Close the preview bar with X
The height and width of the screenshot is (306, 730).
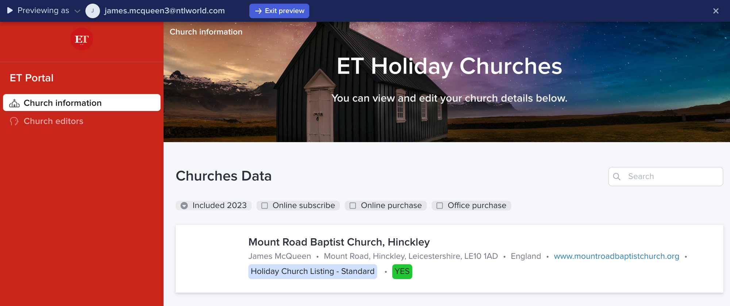(x=716, y=11)
